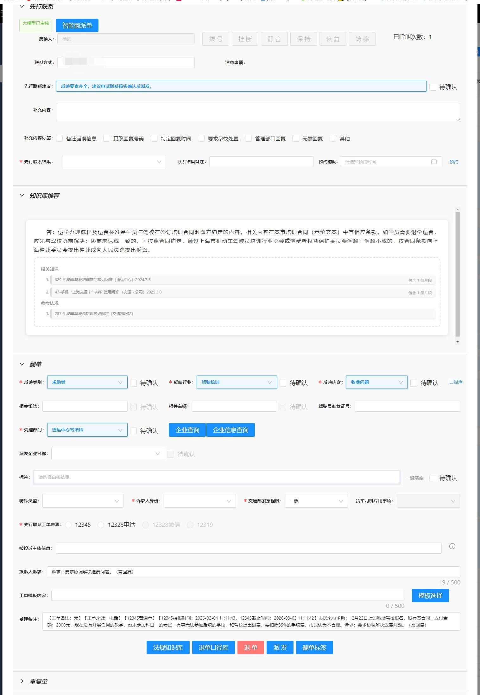480x695 pixels.
Task: Click the 智能翻派单 button
Action: tap(77, 25)
